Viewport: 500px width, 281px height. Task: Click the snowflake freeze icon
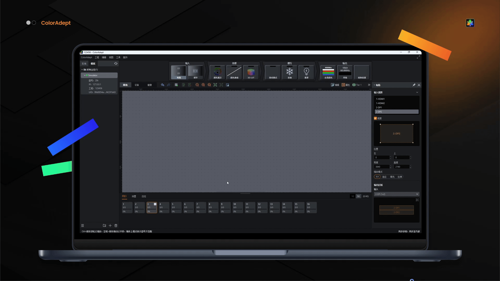[290, 71]
